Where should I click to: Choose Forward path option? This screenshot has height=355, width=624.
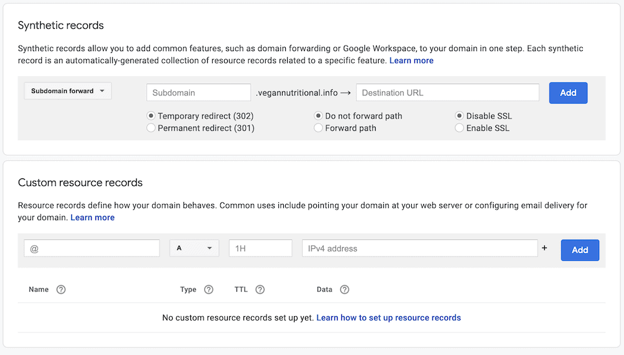pos(318,128)
